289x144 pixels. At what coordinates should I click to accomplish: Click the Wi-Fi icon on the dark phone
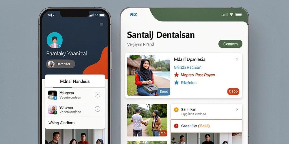coord(97,15)
